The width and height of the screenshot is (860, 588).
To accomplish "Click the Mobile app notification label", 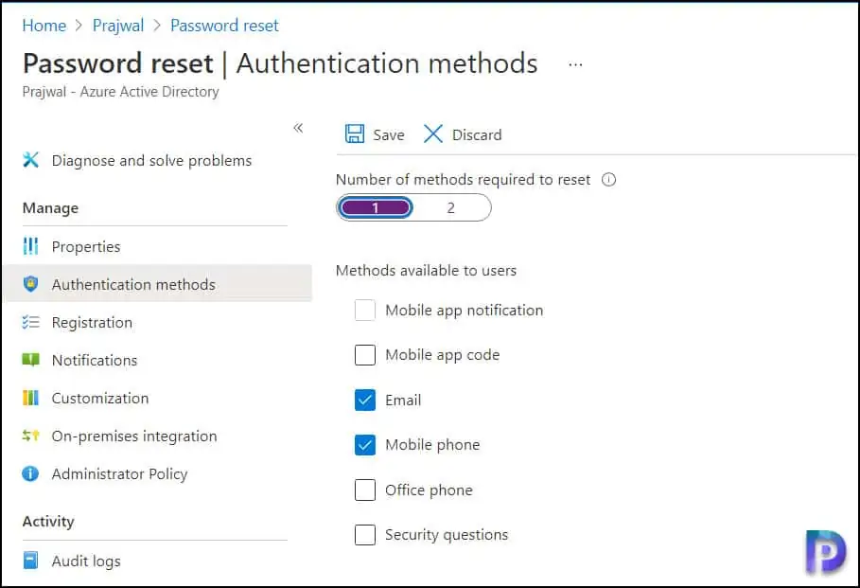I will pos(464,311).
